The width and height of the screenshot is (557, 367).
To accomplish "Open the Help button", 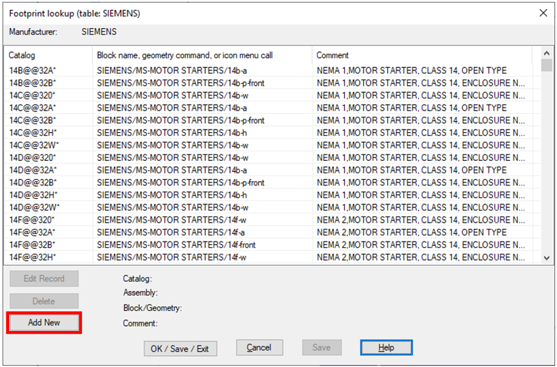I will pos(386,347).
